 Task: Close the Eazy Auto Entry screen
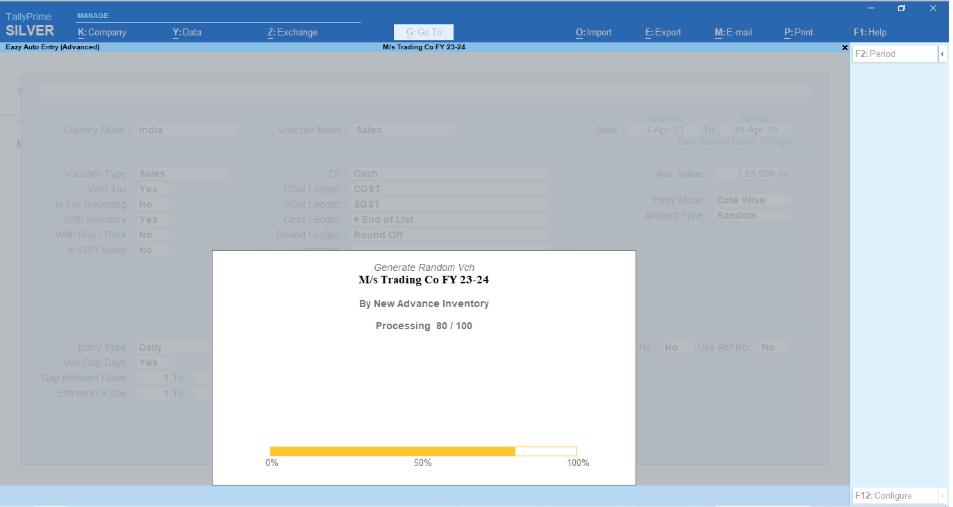click(845, 47)
